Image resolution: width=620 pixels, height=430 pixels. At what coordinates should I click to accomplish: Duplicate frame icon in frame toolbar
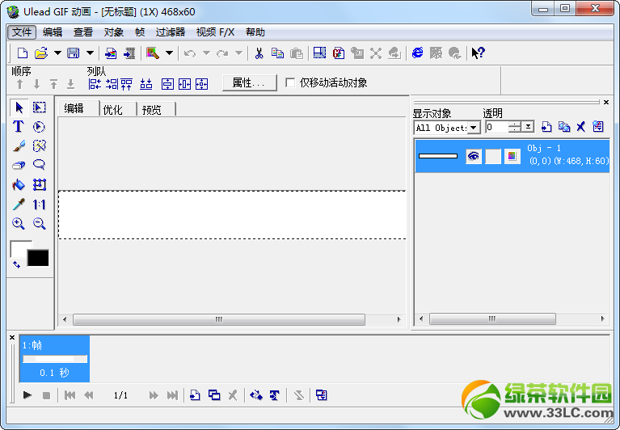pos(214,394)
